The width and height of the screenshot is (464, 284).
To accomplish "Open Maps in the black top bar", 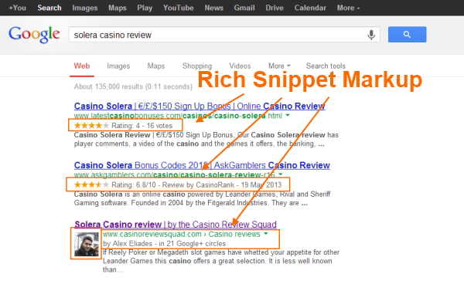I will [118, 8].
